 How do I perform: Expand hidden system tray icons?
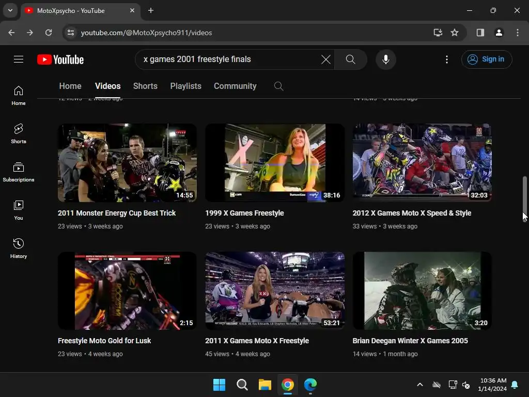[419, 385]
